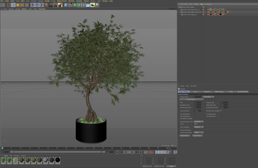Add a camera object from toolbar
The image size is (258, 168).
point(92,5)
